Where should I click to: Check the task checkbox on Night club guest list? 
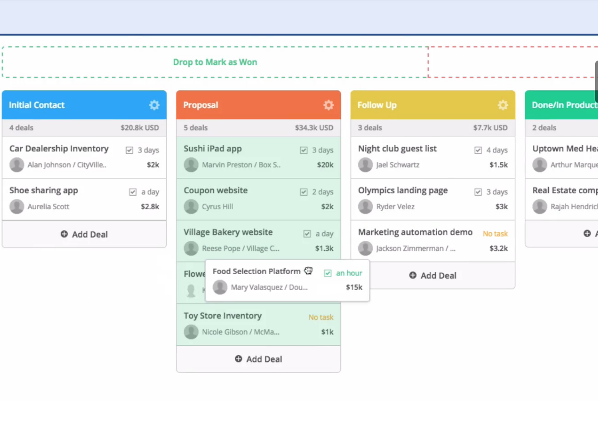pyautogui.click(x=478, y=150)
